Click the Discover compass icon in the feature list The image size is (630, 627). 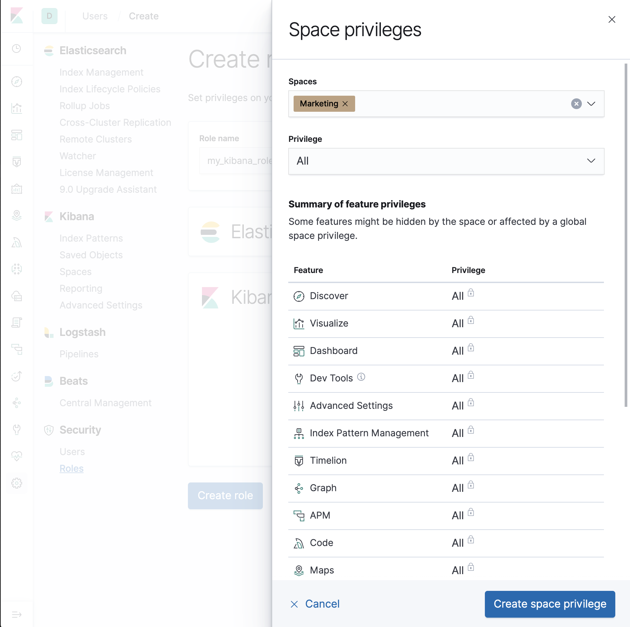pyautogui.click(x=299, y=296)
